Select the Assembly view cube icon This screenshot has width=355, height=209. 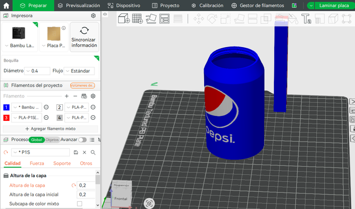coord(333,18)
